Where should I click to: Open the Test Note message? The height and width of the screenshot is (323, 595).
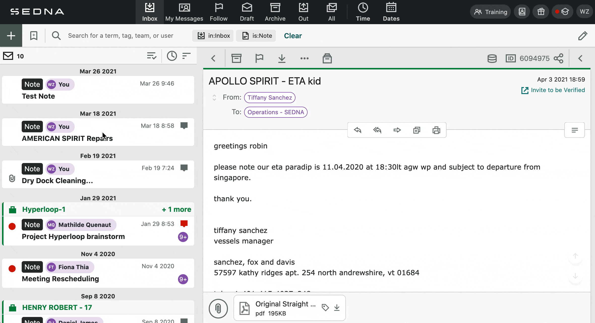[x=98, y=90]
